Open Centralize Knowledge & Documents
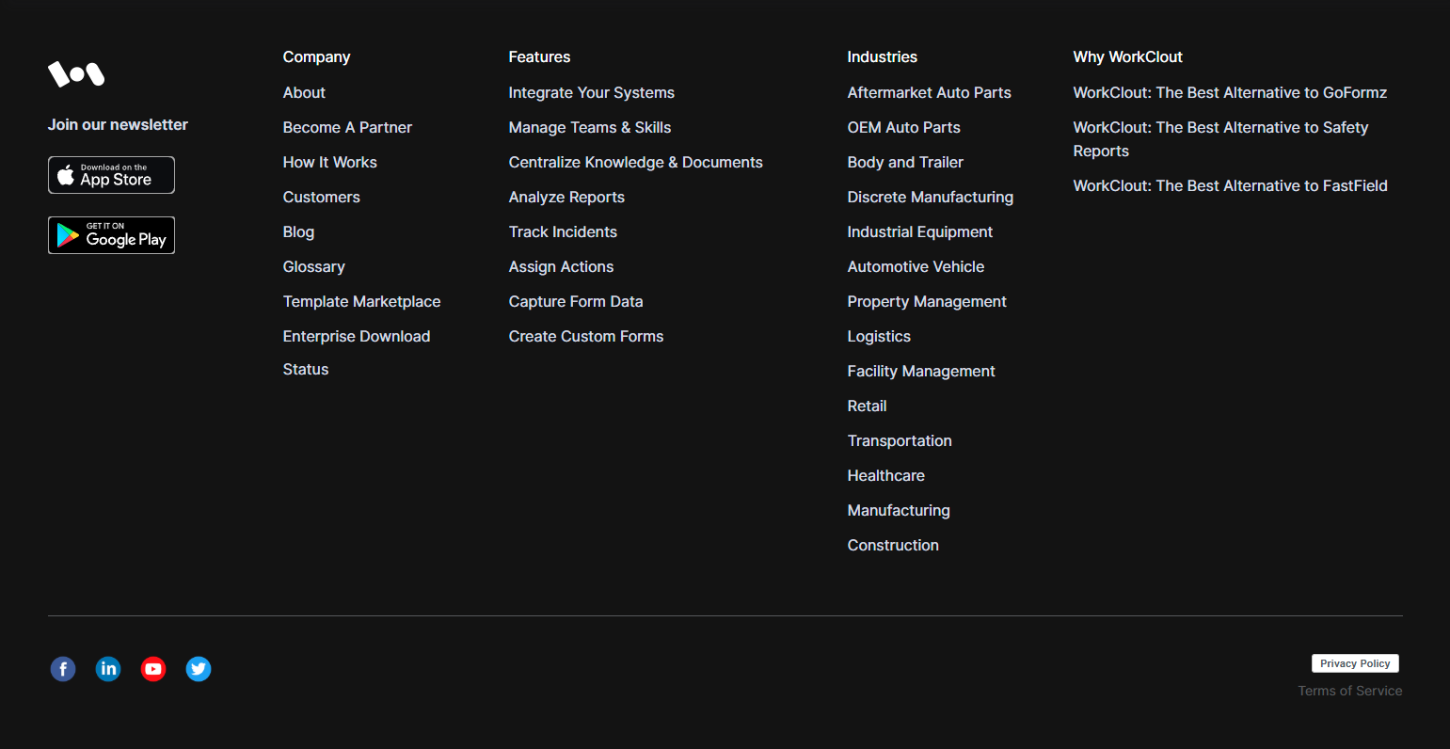1450x749 pixels. tap(635, 162)
